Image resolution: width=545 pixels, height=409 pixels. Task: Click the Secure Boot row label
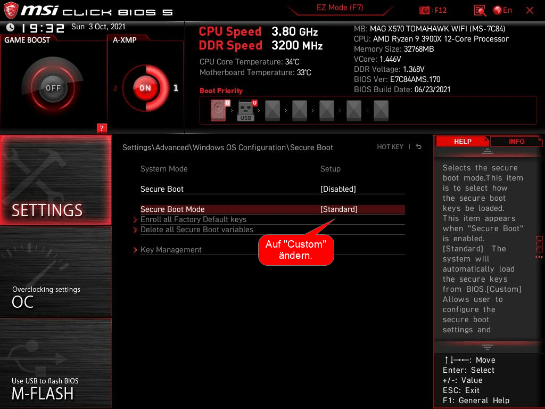[162, 189]
